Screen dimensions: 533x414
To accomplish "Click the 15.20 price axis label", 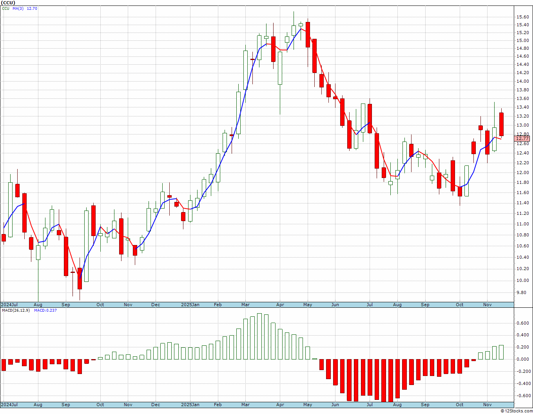I will click(x=522, y=33).
